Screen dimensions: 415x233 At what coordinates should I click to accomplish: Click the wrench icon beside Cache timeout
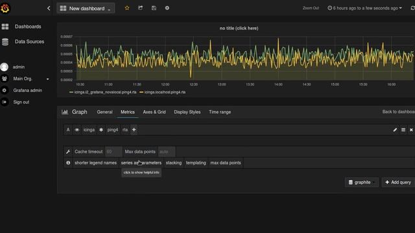click(x=68, y=151)
